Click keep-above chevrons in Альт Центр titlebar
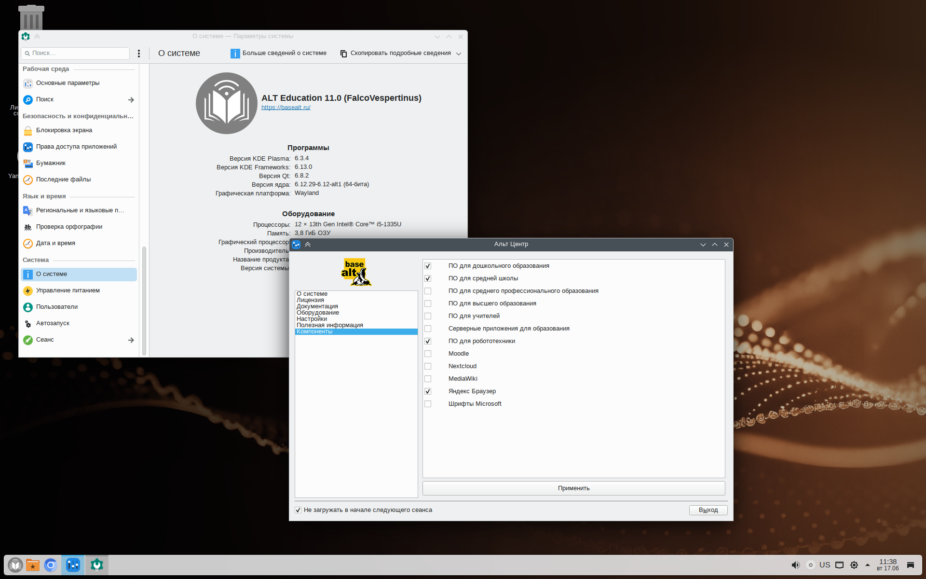Viewport: 926px width, 579px height. point(308,245)
